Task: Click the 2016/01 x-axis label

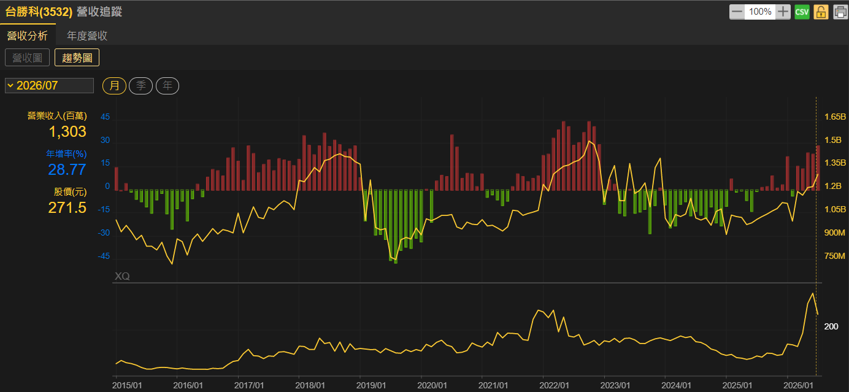Action: point(189,385)
